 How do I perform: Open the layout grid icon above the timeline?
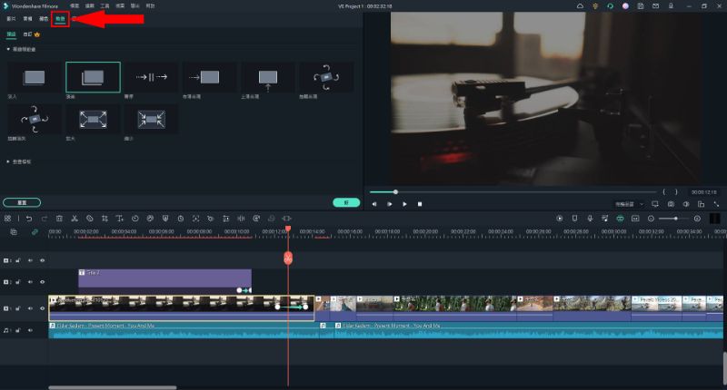(7, 219)
